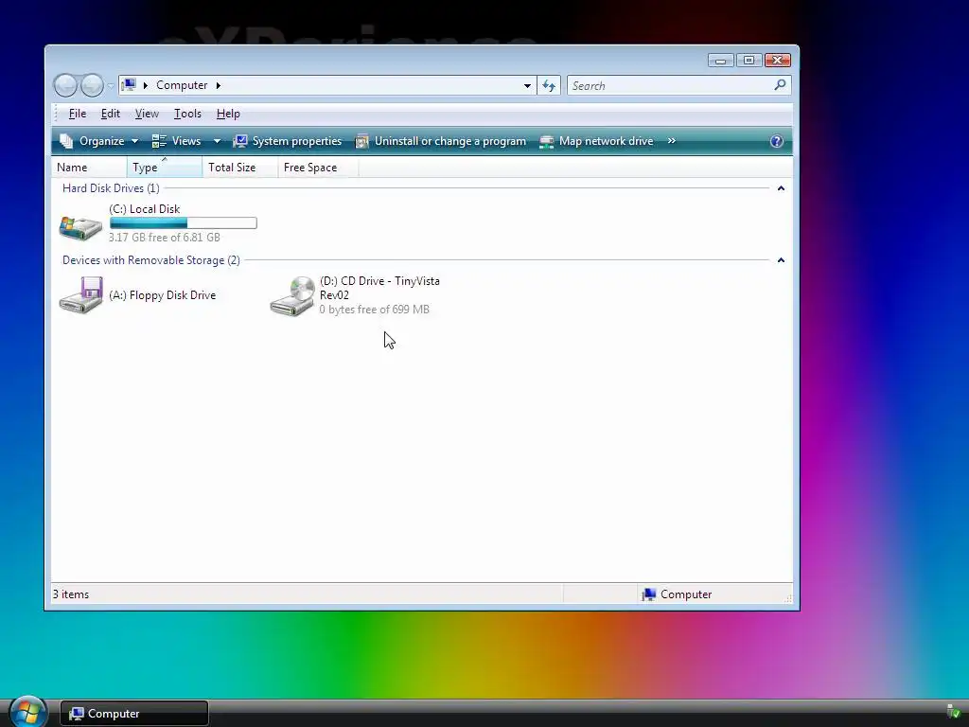
Task: Maximize the Computer window
Action: (x=749, y=60)
